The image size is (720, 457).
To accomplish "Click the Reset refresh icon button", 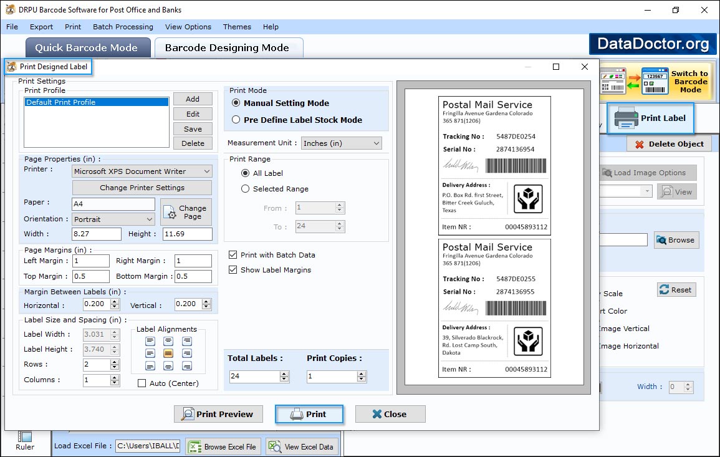I will 676,290.
